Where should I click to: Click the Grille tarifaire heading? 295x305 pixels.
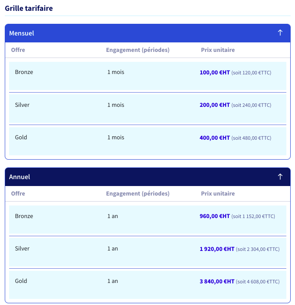click(x=29, y=8)
